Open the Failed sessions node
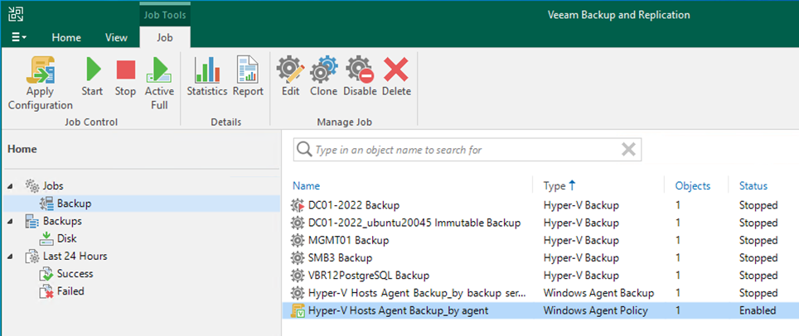Image resolution: width=799 pixels, height=336 pixels. pos(70,291)
